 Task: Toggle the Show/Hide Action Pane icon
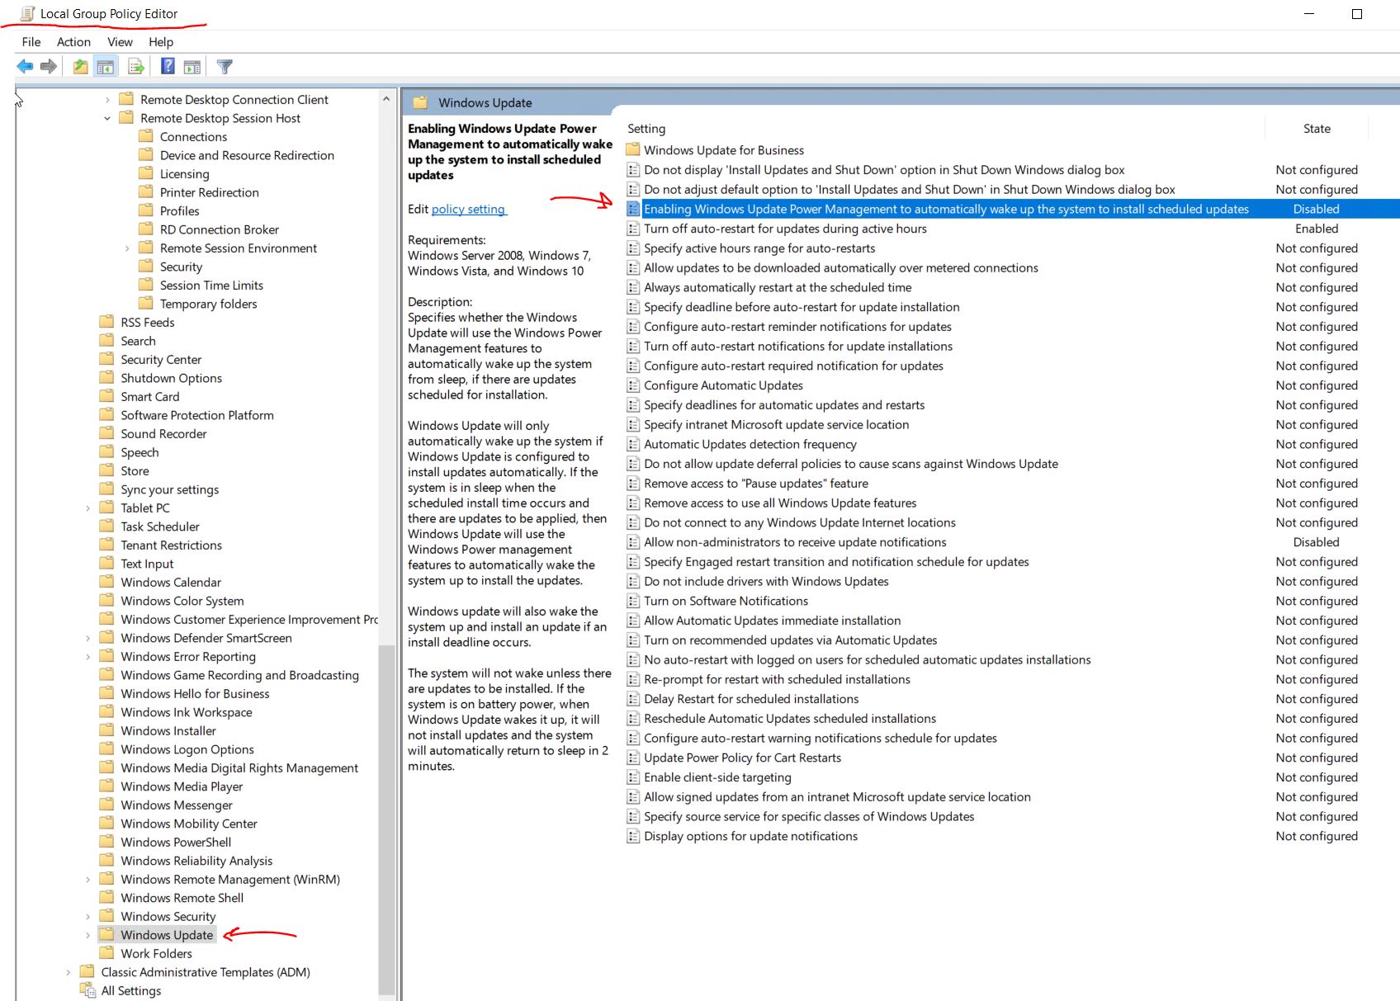click(x=192, y=67)
